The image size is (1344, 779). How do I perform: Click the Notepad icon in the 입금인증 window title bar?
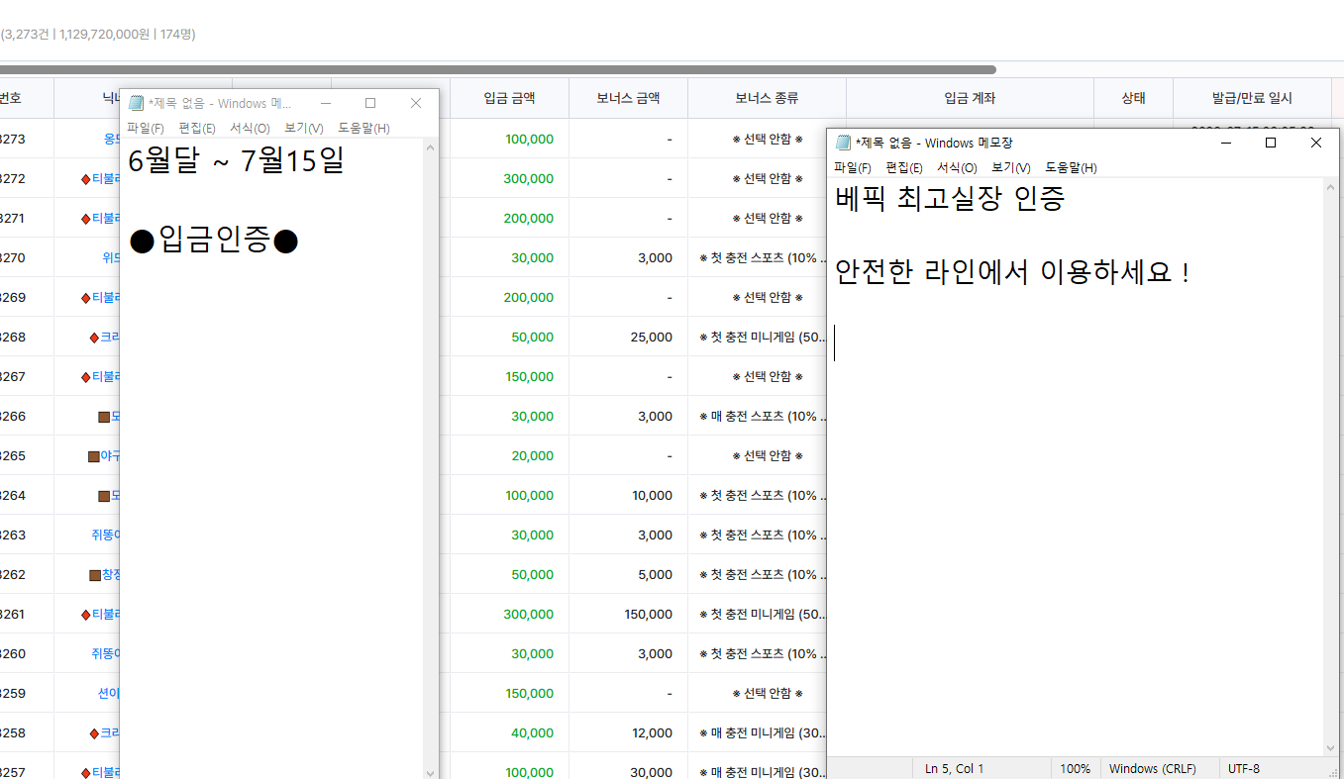click(137, 103)
